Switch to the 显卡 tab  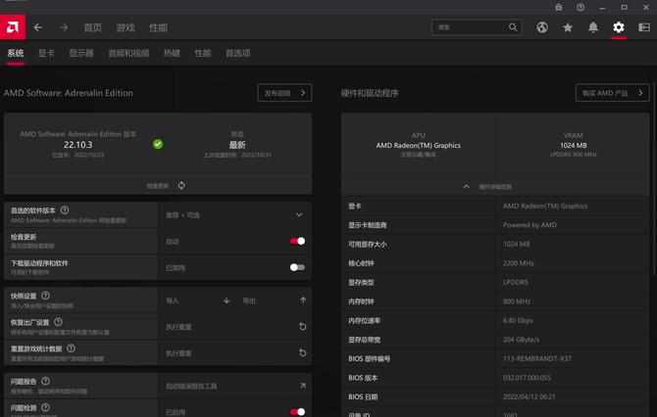tap(46, 53)
